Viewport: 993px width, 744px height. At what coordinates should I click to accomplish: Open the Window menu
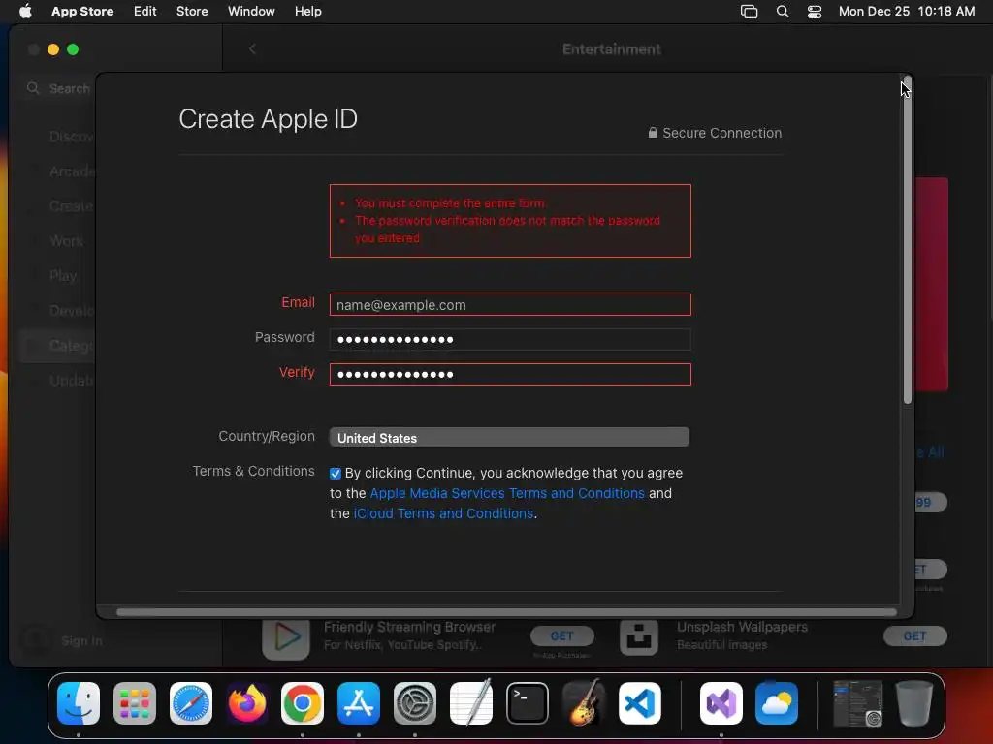pos(251,12)
